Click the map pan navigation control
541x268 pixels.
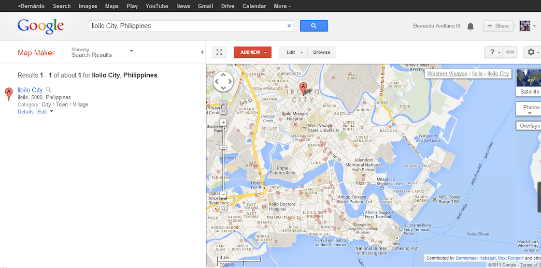pyautogui.click(x=223, y=82)
